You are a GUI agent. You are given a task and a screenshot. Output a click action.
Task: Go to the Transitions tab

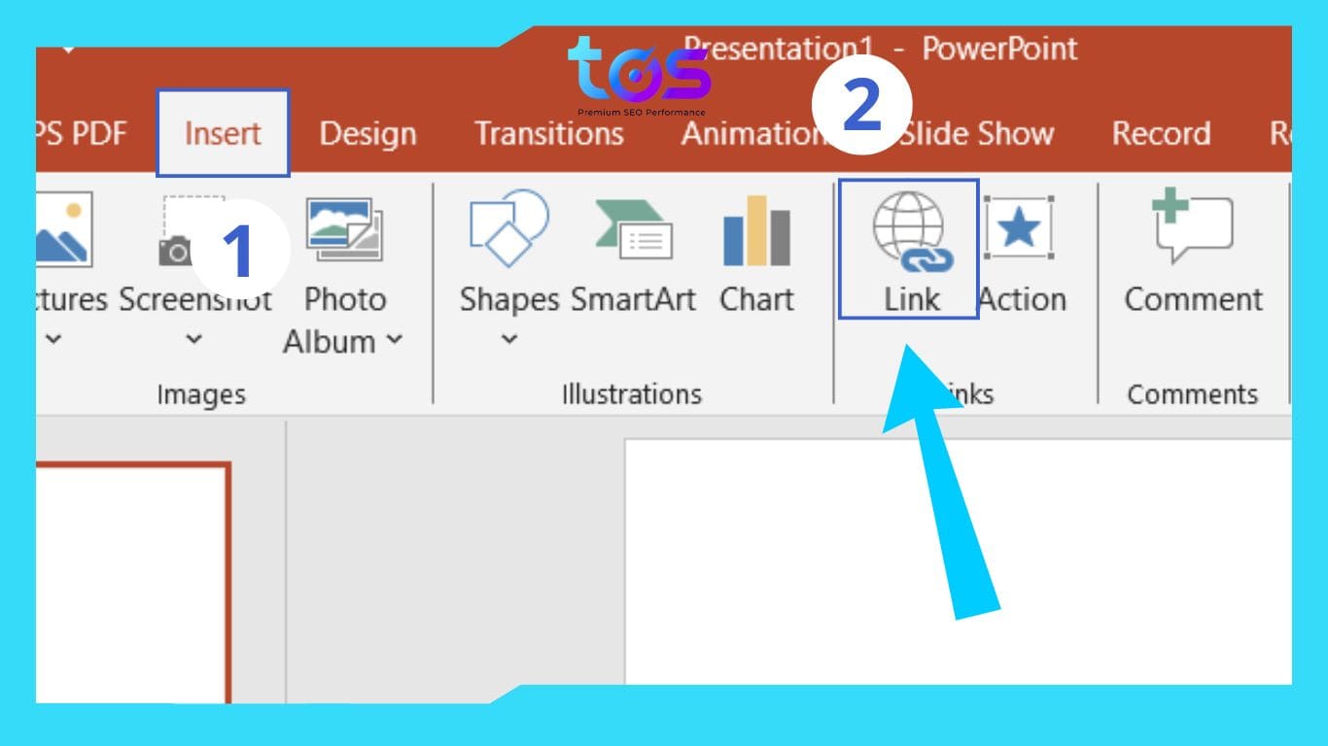click(x=548, y=133)
